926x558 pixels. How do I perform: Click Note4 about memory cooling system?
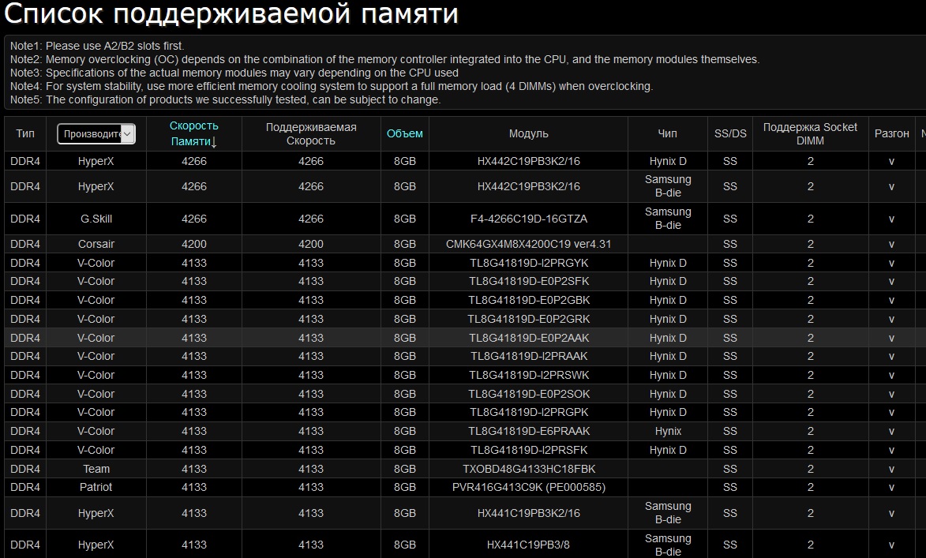click(332, 86)
